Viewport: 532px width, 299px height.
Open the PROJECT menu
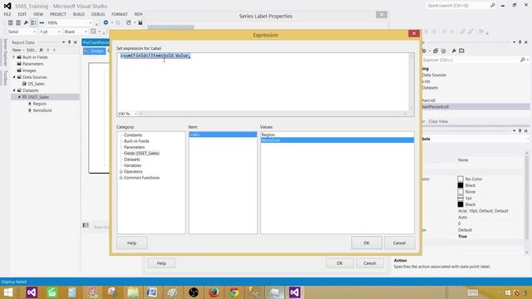(58, 14)
